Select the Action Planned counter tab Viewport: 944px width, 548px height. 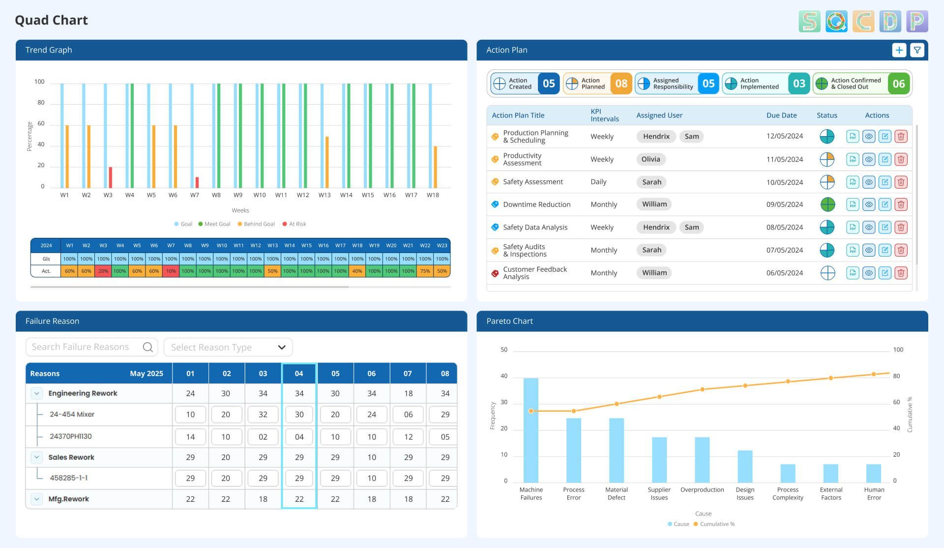click(597, 83)
